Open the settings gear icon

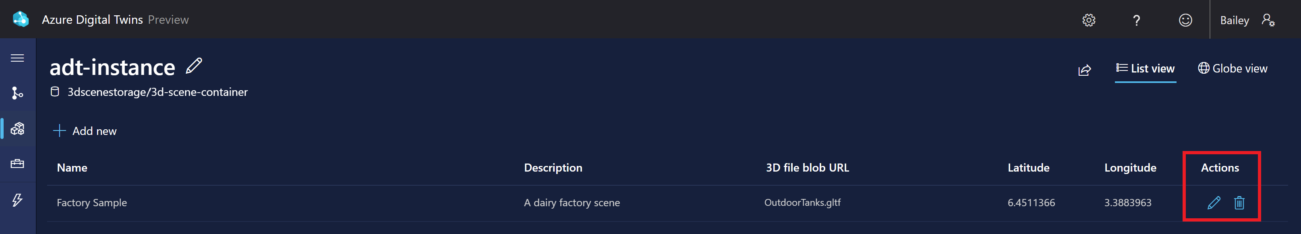pos(1089,20)
